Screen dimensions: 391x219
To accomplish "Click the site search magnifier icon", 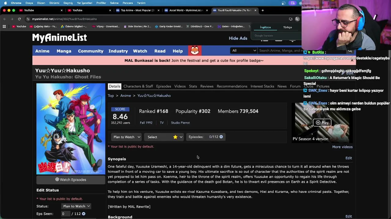I will tap(350, 51).
